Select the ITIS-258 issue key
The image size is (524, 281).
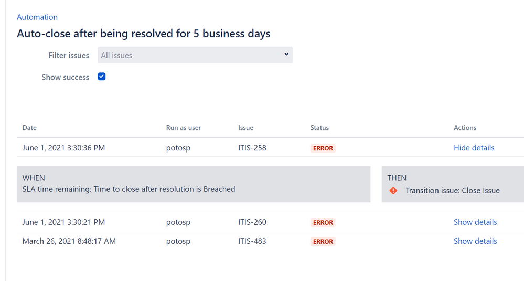[252, 148]
